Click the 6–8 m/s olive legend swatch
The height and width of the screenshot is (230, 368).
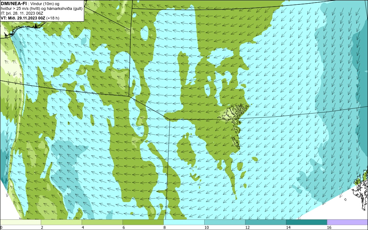pyautogui.click(x=143, y=222)
